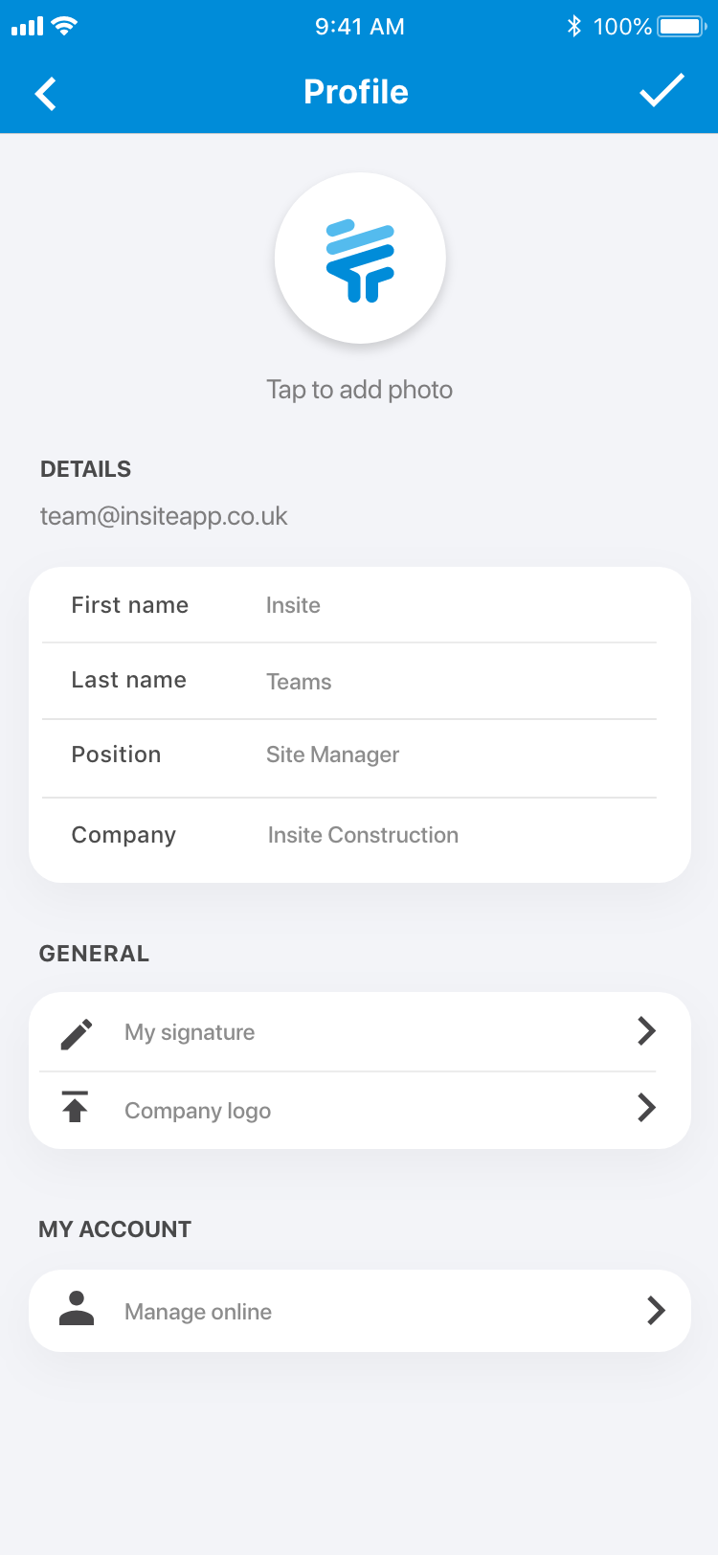Screen dimensions: 718x1555
Task: Tap the Insite logo profile photo
Action: pyautogui.click(x=360, y=259)
